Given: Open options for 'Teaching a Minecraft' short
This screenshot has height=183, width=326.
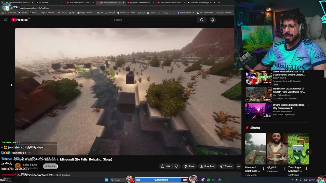Looking at the screenshot, I should click(x=306, y=169).
